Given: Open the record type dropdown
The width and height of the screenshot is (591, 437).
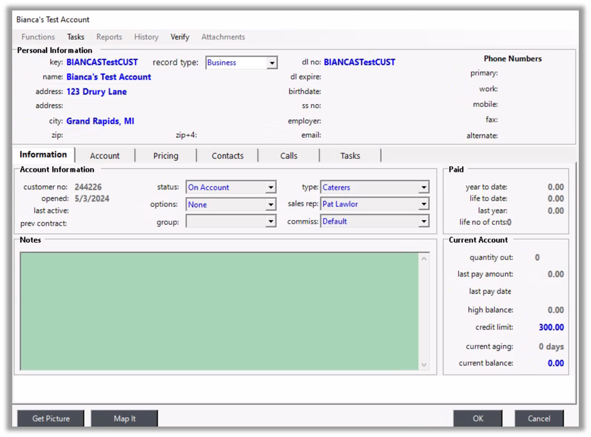Looking at the screenshot, I should click(271, 63).
